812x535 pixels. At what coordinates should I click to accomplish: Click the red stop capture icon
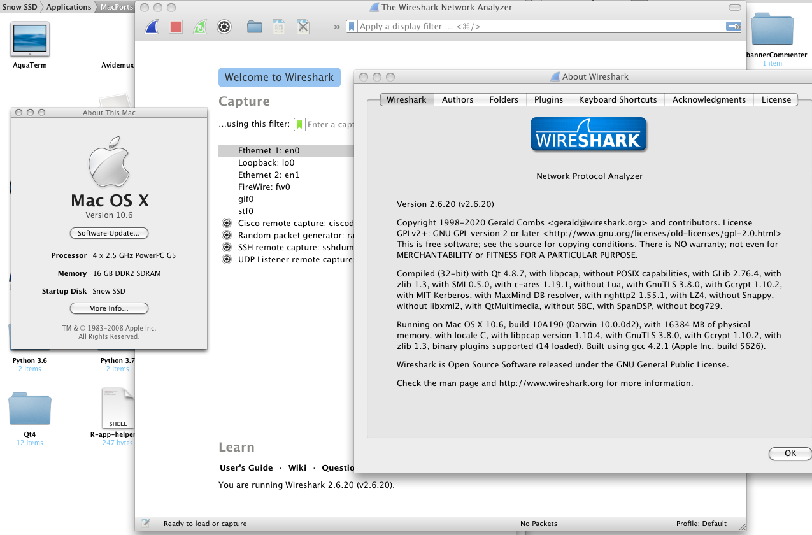176,27
